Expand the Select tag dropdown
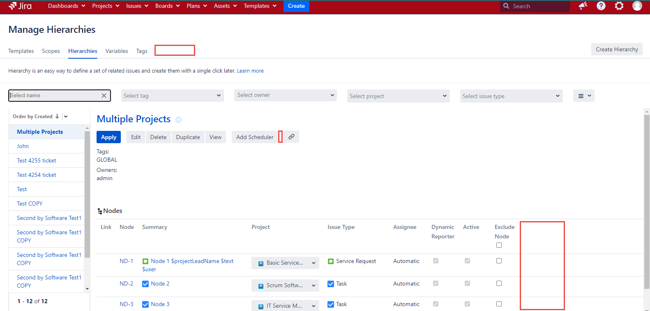Screen dimensions: 650x311 pos(172,96)
